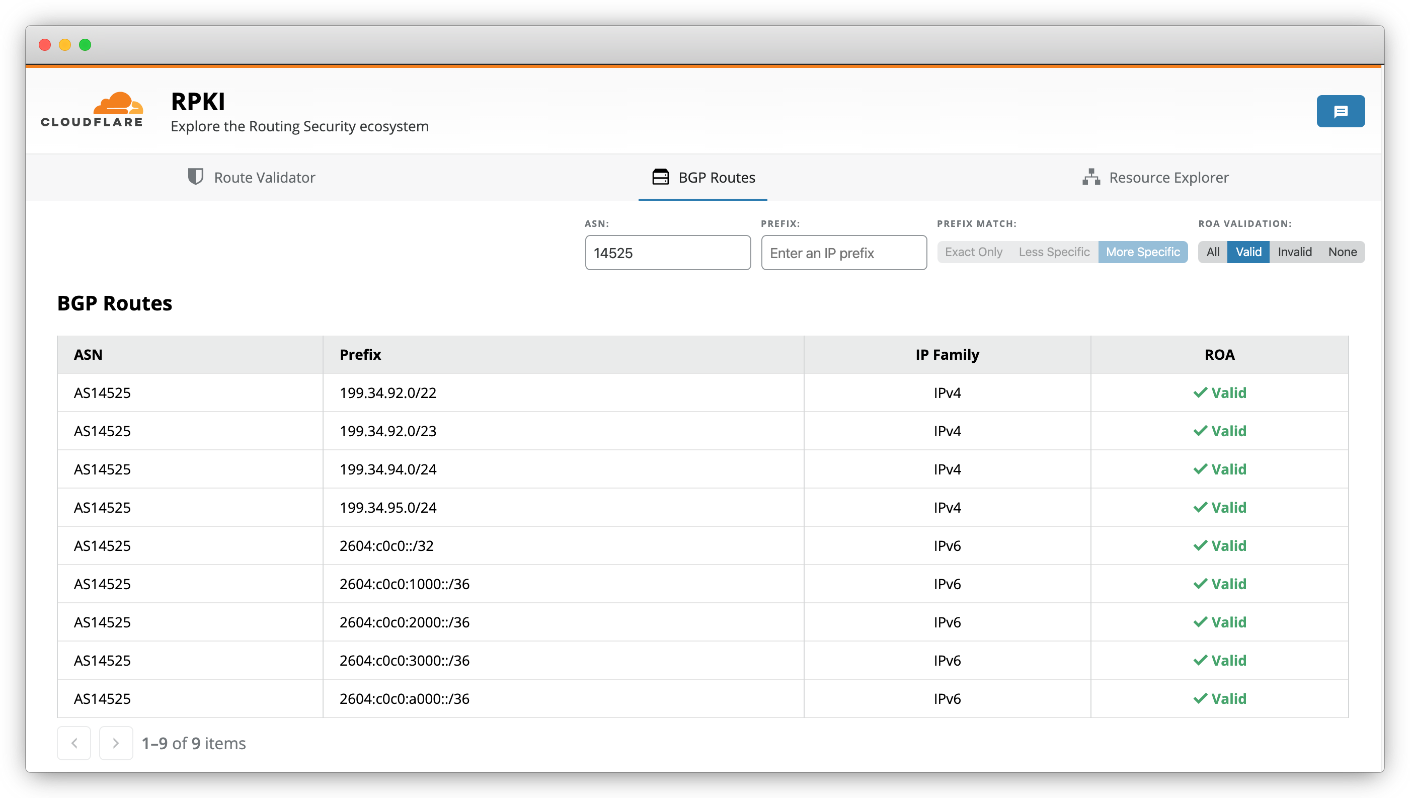
Task: Click the Enter an IP prefix field
Action: (843, 253)
